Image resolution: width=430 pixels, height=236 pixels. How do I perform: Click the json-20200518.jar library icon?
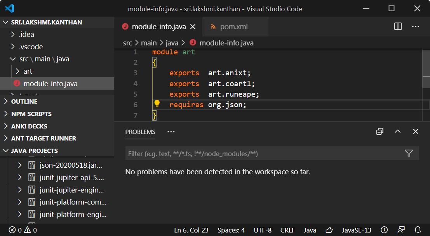pyautogui.click(x=32, y=165)
